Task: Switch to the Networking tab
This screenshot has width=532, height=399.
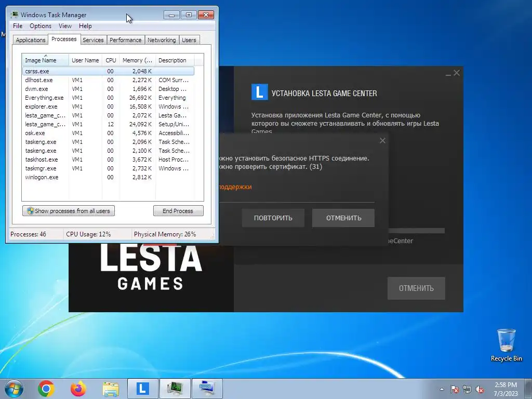Action: pos(162,39)
